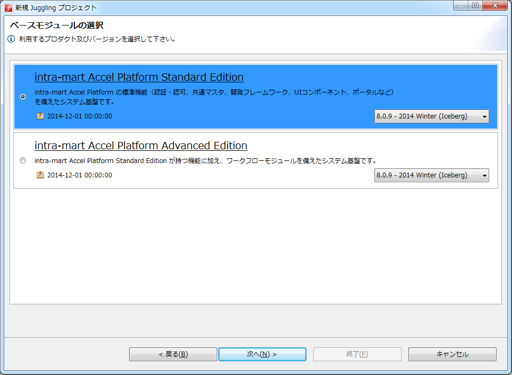Click the info icon next to the instruction text
Image resolution: width=512 pixels, height=375 pixels.
(11, 39)
